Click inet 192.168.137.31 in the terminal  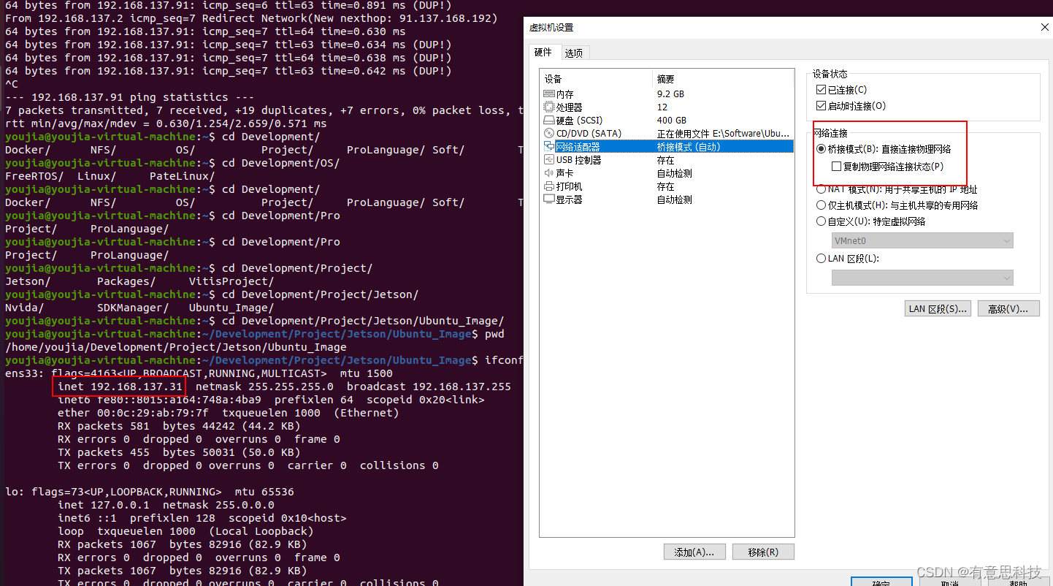click(120, 387)
